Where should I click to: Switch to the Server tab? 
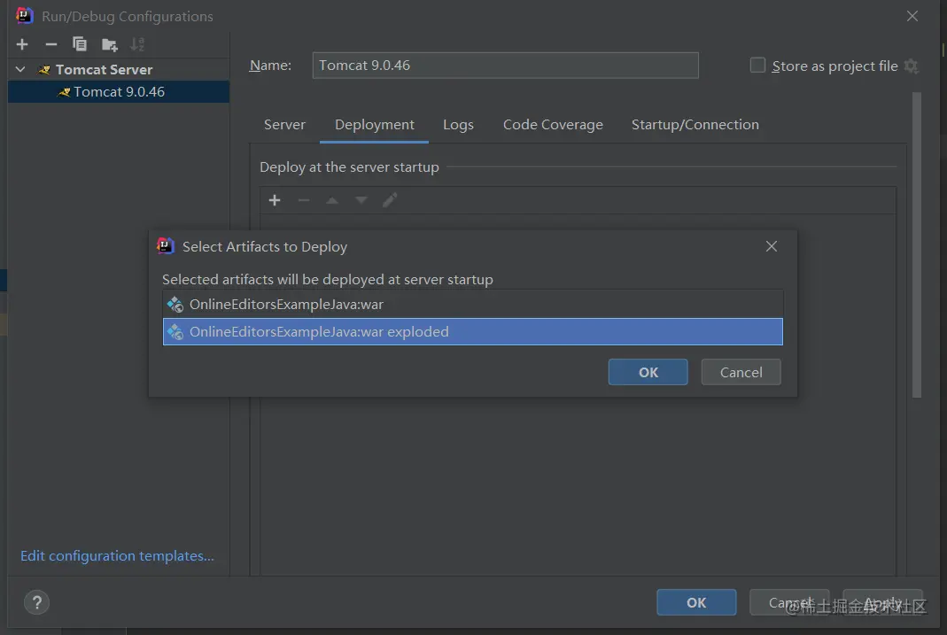click(x=284, y=125)
